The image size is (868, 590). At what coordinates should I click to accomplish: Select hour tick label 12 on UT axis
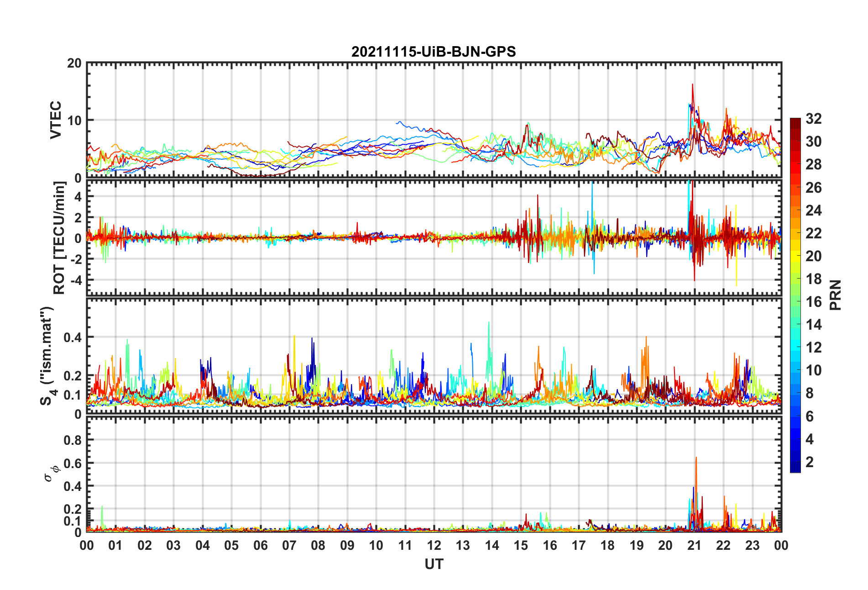click(434, 545)
